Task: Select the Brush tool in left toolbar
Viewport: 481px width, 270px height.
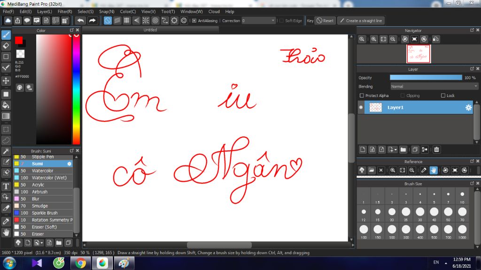Action: [6, 35]
